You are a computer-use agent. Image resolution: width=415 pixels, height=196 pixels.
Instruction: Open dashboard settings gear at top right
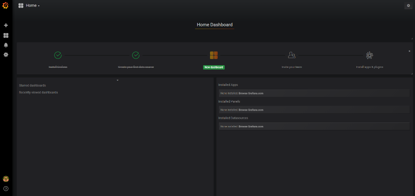pyautogui.click(x=408, y=6)
